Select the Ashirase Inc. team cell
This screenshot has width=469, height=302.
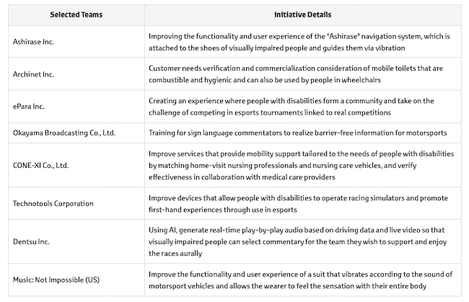[34, 42]
